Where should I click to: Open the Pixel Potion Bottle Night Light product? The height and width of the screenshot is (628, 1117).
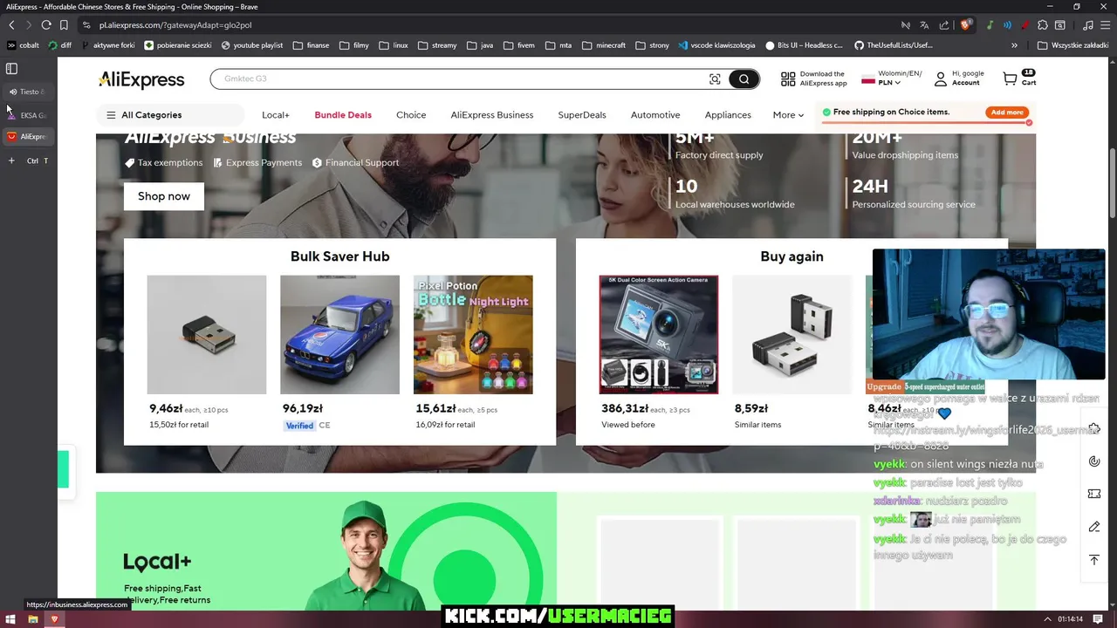[473, 335]
